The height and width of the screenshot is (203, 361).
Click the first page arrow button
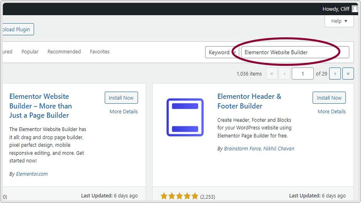[x=272, y=74]
